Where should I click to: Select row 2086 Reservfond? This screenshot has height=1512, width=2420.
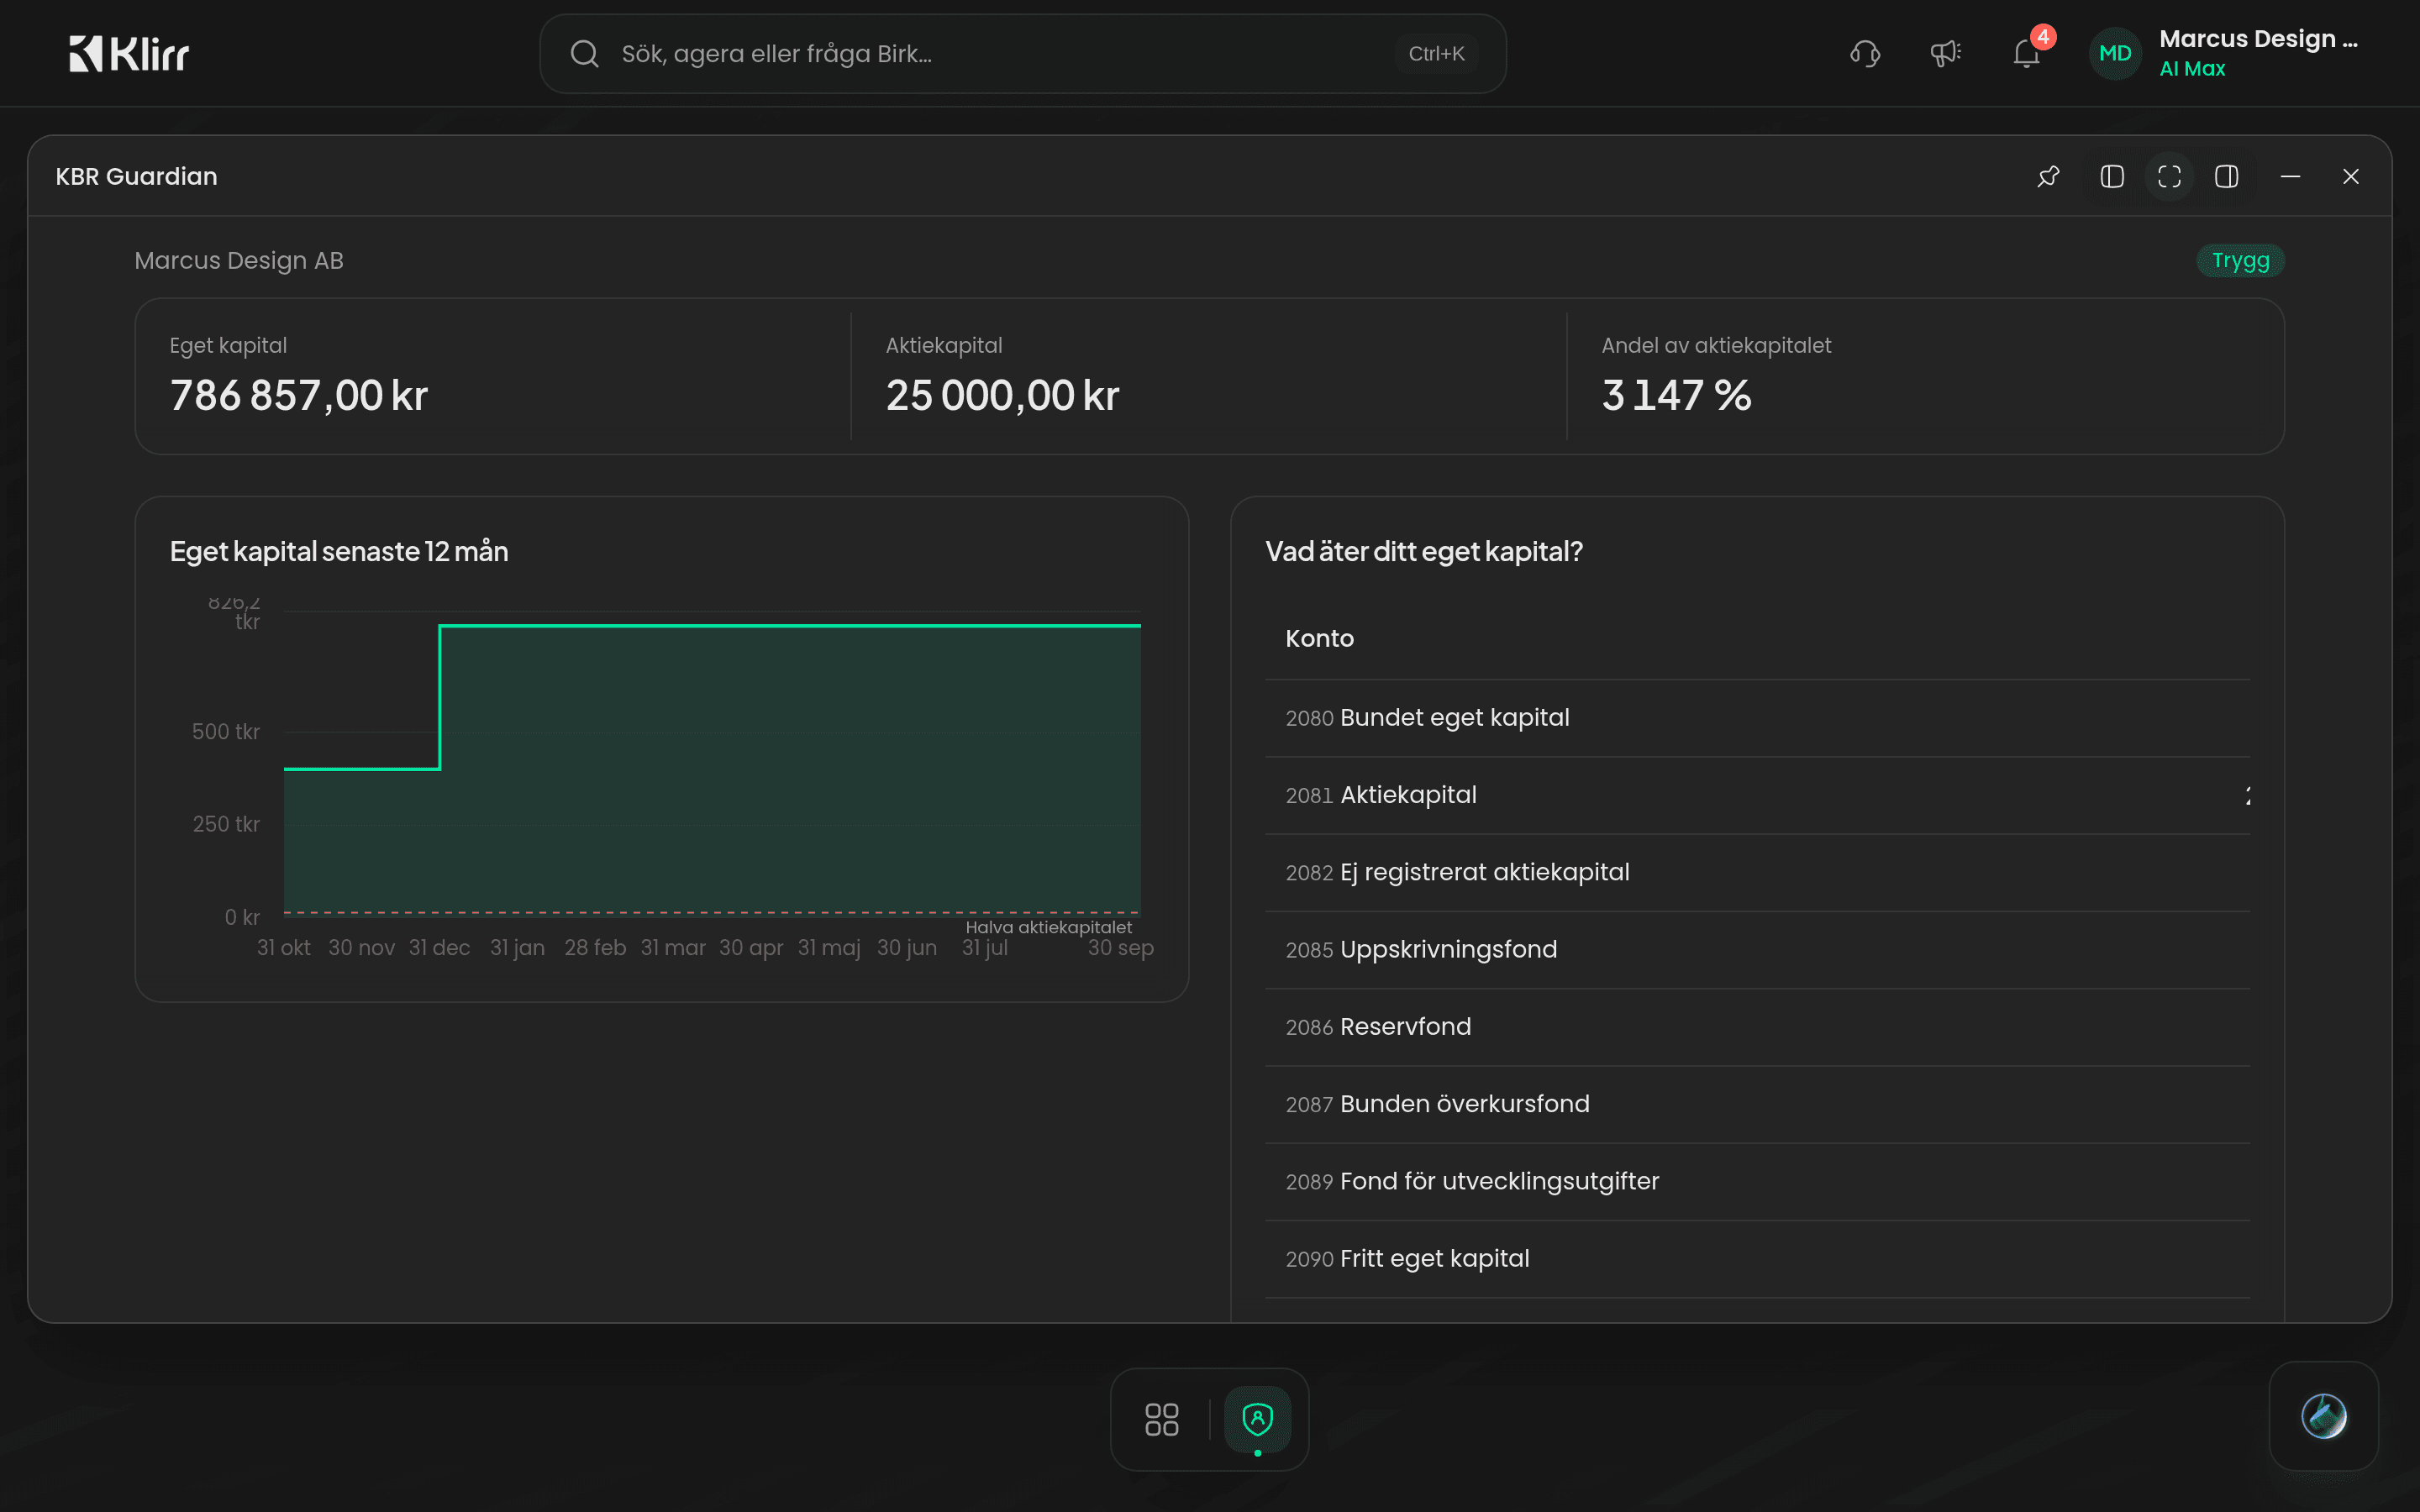1757,1027
